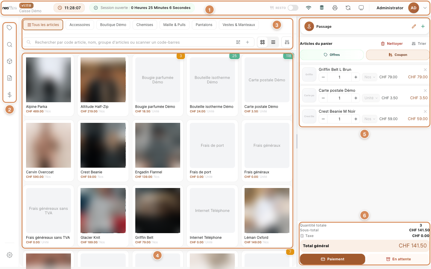Viewport: 431px width, 269px height.
Task: Click the Wi-Fi status icon
Action: pos(309,8)
